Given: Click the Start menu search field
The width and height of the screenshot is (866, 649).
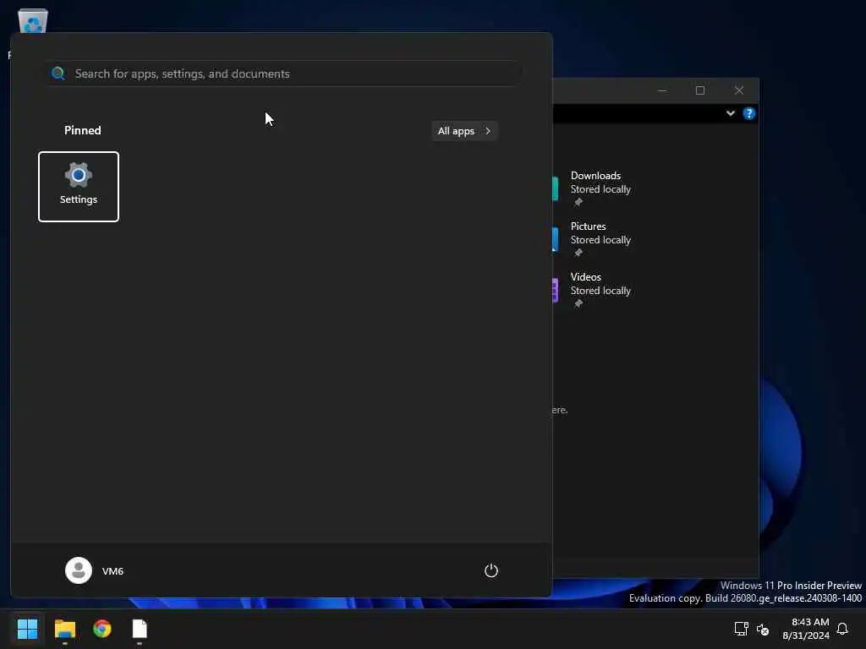Looking at the screenshot, I should pos(284,74).
